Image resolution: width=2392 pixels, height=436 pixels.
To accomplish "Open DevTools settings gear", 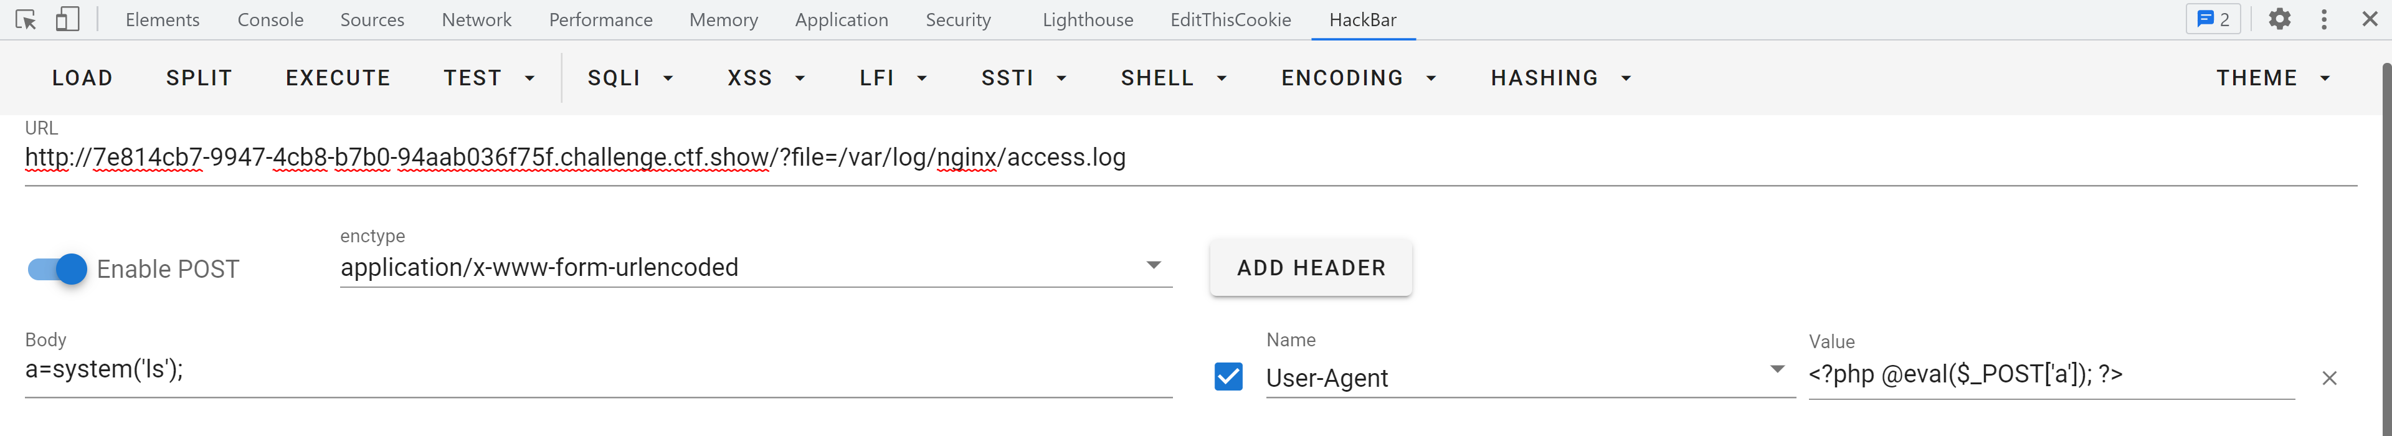I will (2280, 19).
